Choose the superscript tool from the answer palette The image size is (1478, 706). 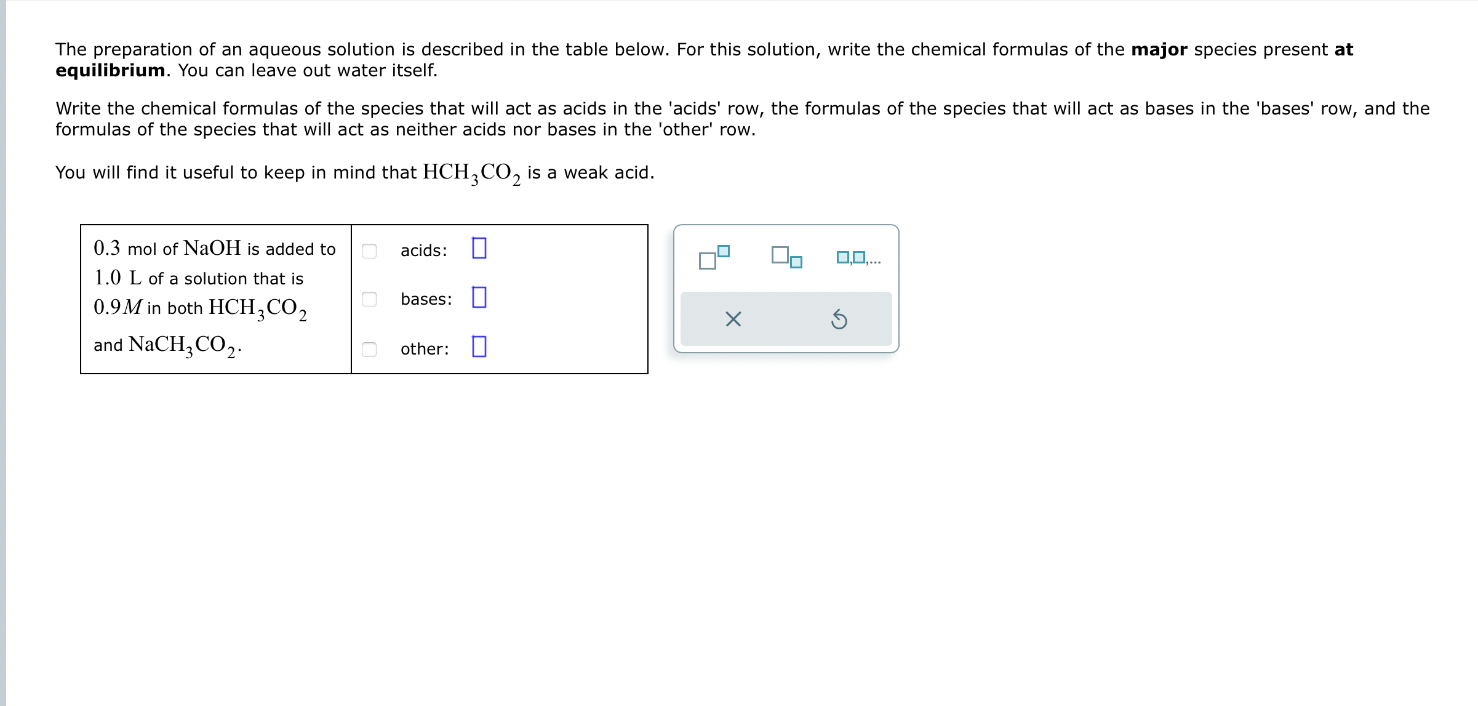coord(714,257)
